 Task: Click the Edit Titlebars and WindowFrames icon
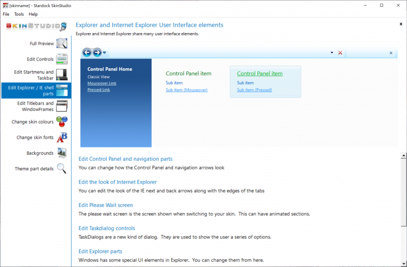(62, 106)
